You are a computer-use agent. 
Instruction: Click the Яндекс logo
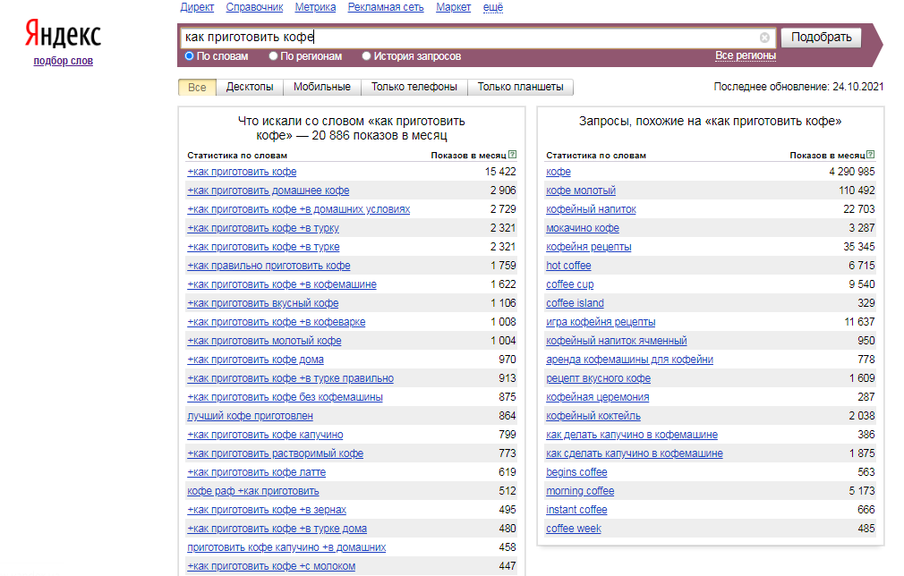63,33
